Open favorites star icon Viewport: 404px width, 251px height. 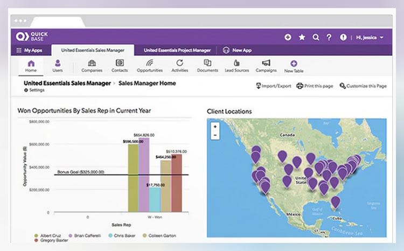[302, 37]
